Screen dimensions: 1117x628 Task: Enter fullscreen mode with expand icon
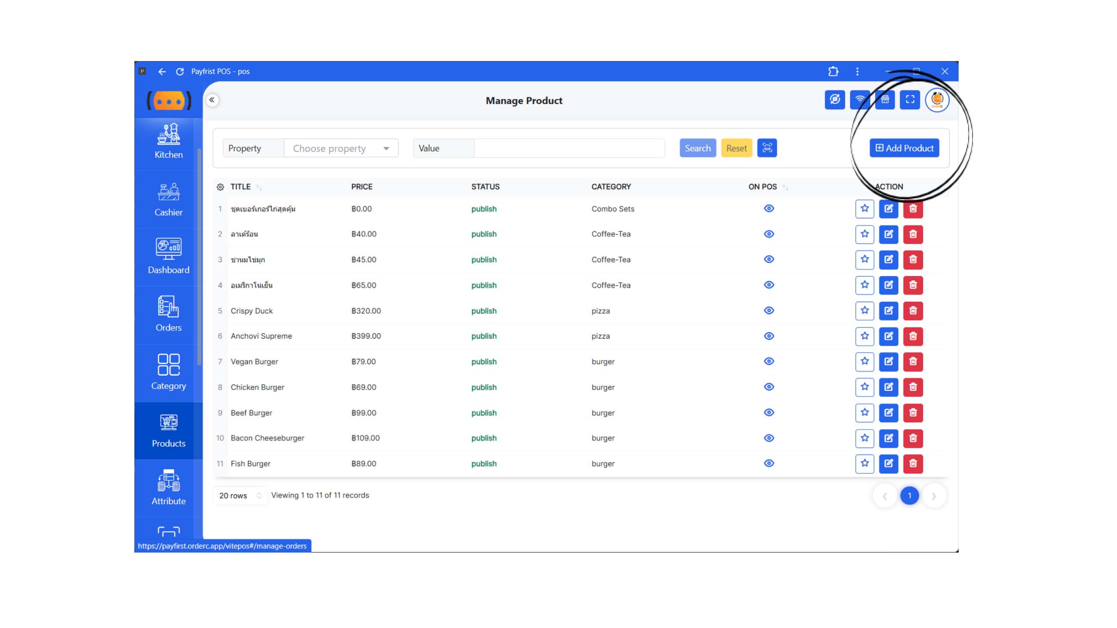tap(910, 100)
